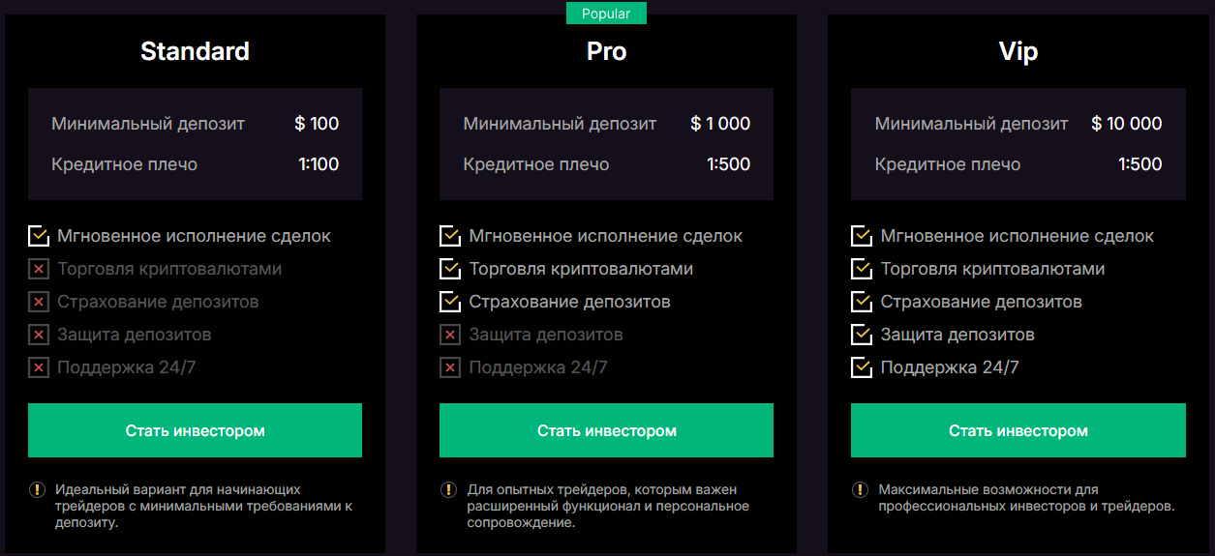Toggle Vip's Поддержка 24/7 checkbox
The image size is (1215, 556).
(x=862, y=367)
